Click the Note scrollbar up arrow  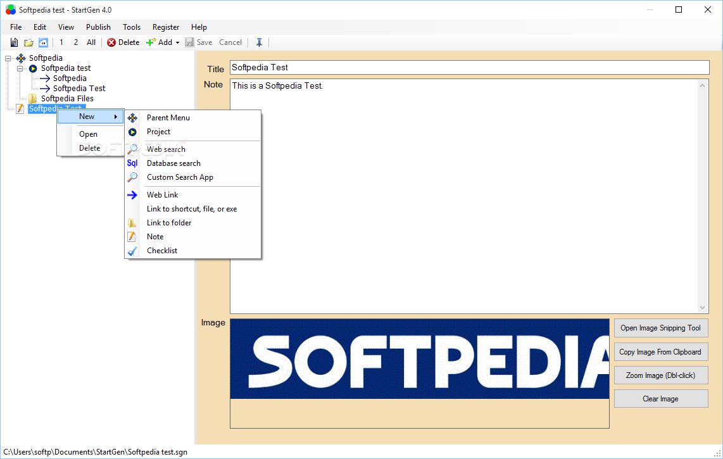702,85
